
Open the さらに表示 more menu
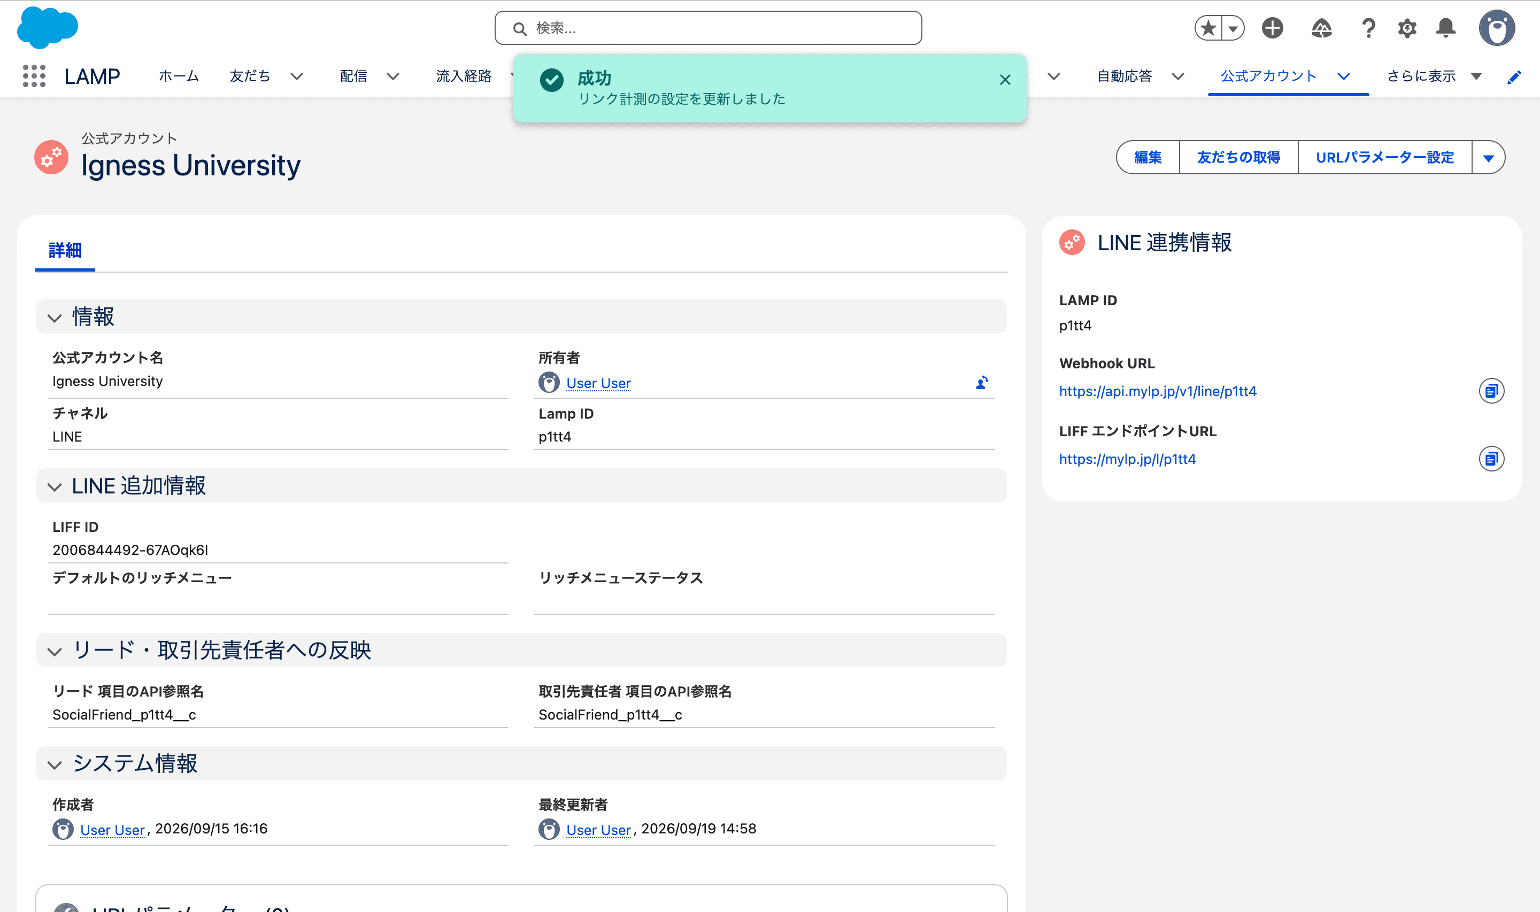(x=1434, y=76)
